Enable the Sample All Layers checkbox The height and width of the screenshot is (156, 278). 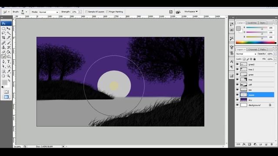(86, 12)
